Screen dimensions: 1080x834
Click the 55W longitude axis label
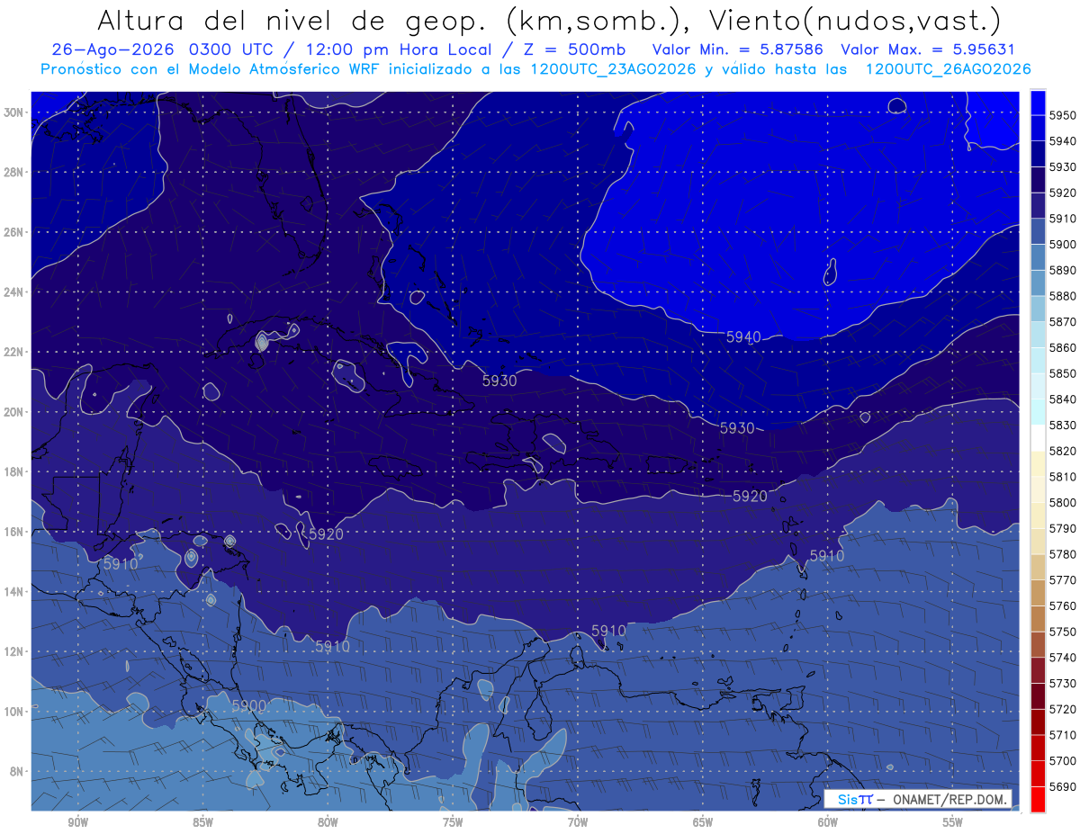click(x=953, y=822)
